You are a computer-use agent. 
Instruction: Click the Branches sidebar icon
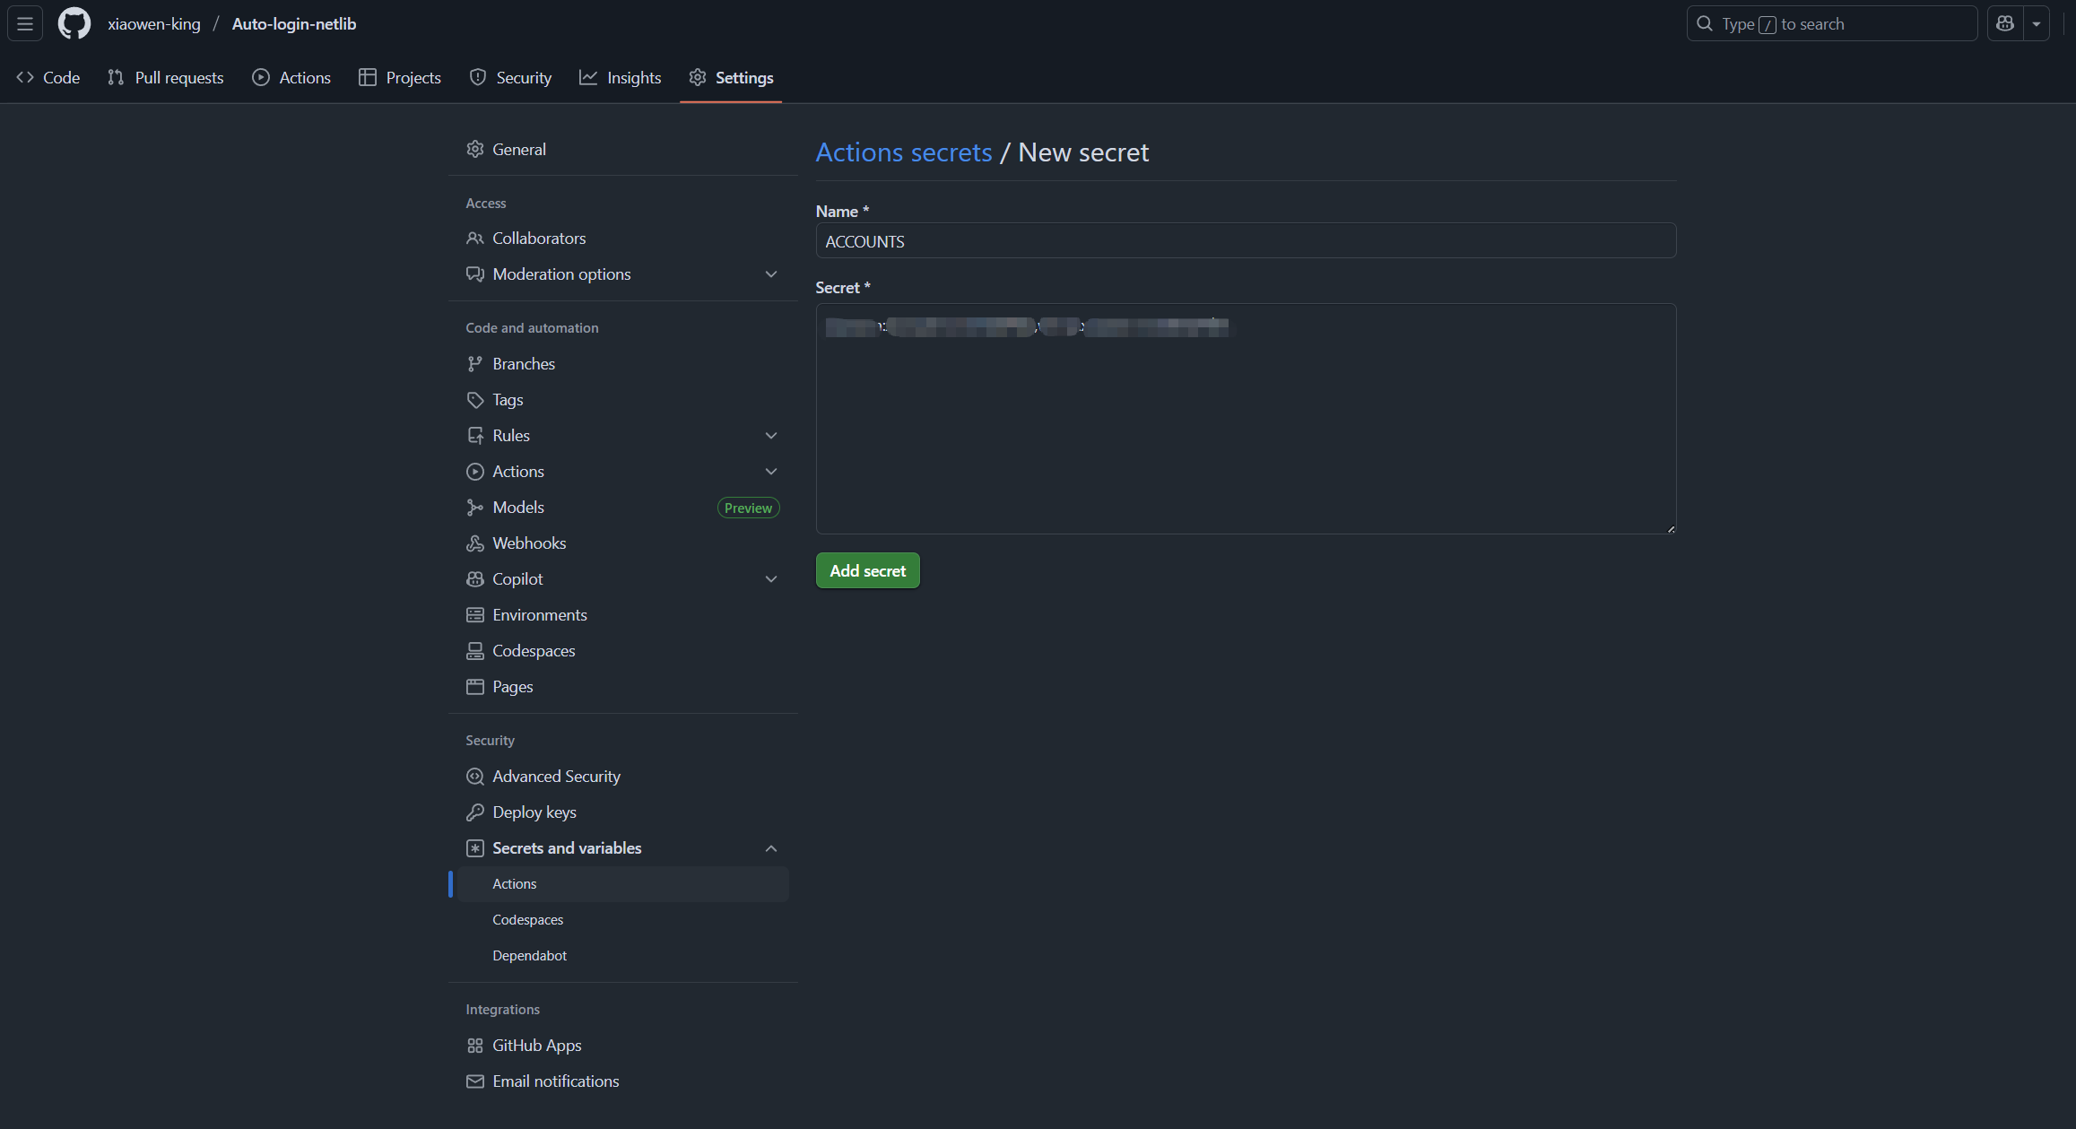coord(474,364)
